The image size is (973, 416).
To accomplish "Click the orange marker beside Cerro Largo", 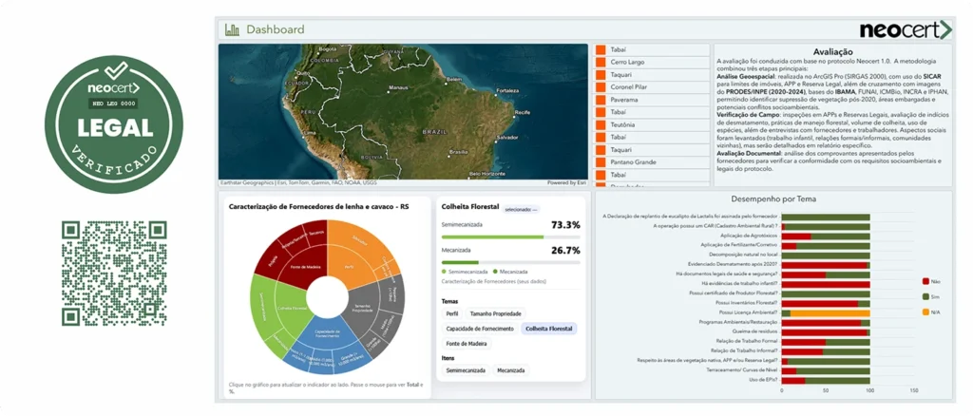I will click(601, 62).
